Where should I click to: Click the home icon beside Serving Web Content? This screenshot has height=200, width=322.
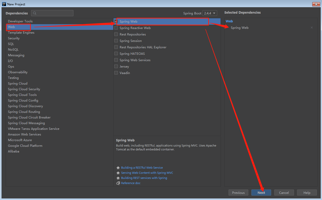pos(118,173)
